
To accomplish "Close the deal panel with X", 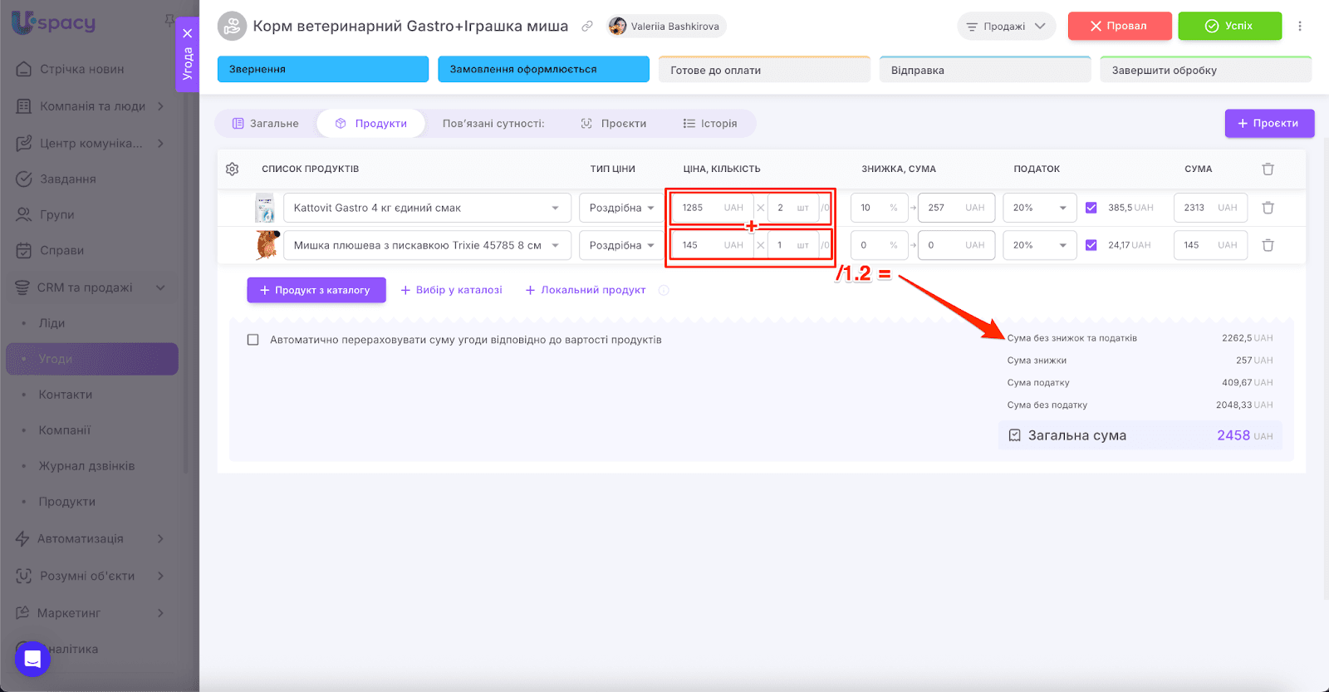I will (188, 33).
